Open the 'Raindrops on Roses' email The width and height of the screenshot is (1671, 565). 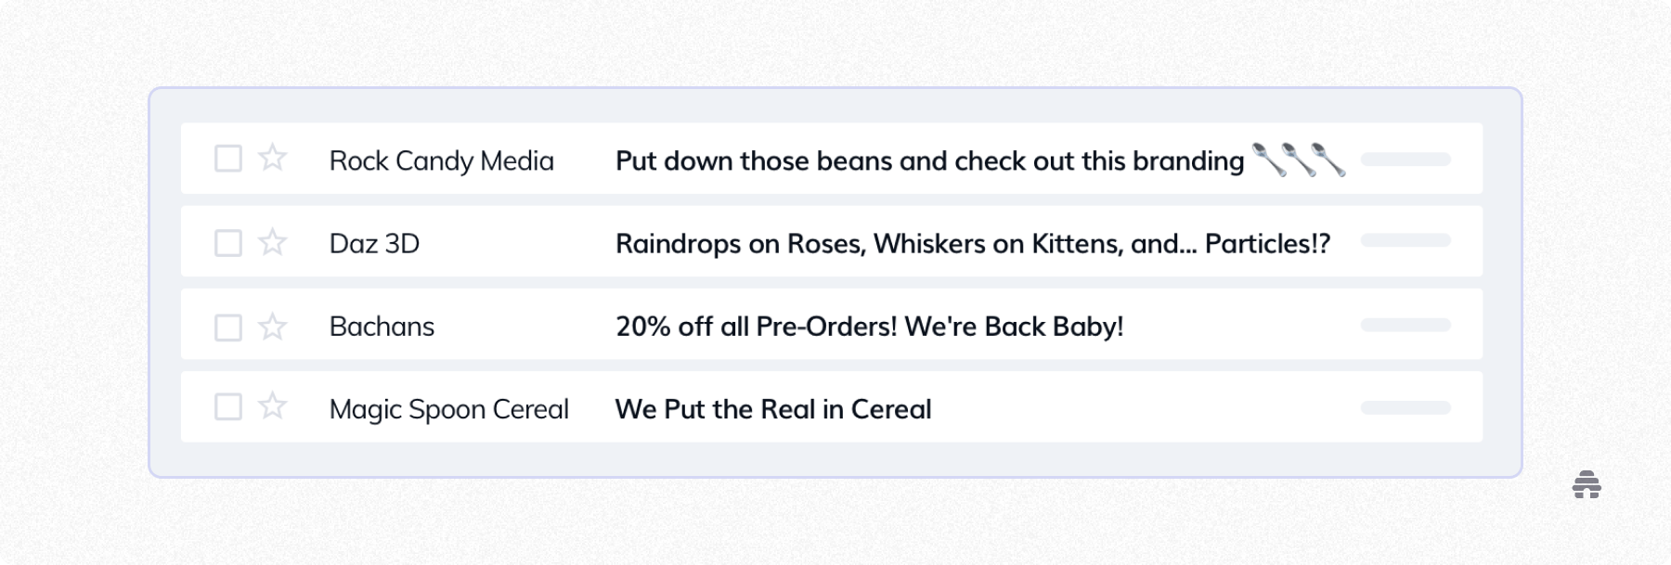(x=972, y=244)
